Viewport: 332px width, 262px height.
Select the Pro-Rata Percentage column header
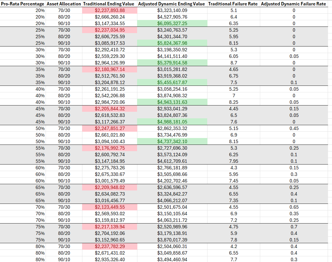pyautogui.click(x=23, y=4)
